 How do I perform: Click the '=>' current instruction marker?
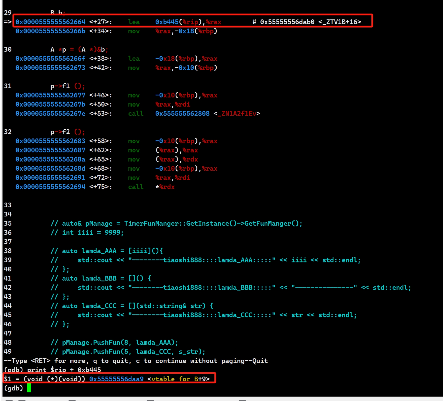8,22
